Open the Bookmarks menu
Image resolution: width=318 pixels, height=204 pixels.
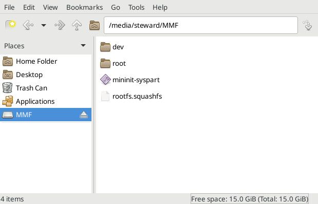(85, 7)
